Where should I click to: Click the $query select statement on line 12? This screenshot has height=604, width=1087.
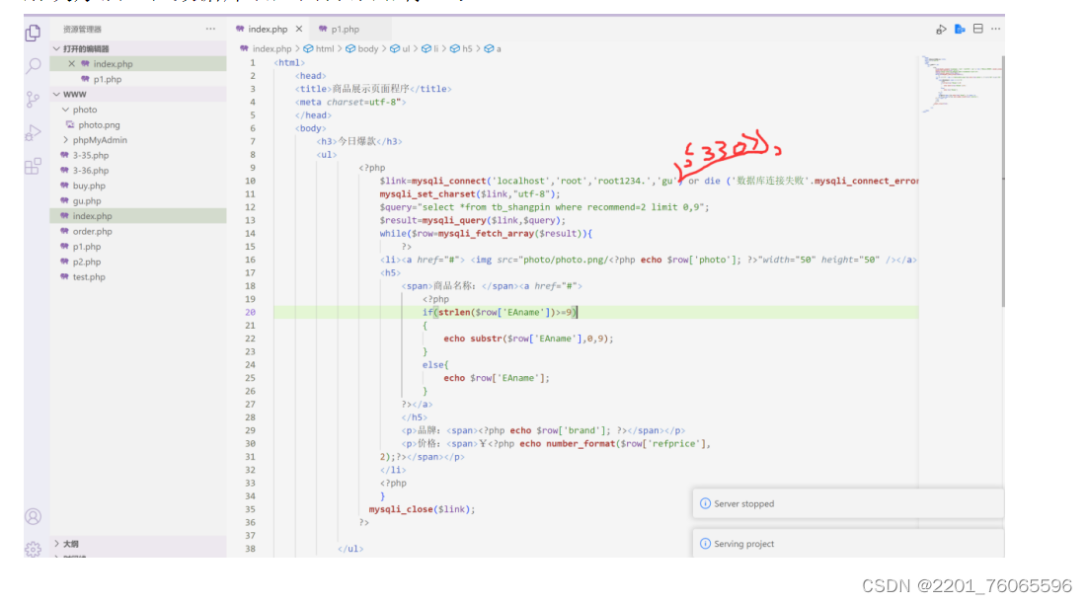[544, 207]
